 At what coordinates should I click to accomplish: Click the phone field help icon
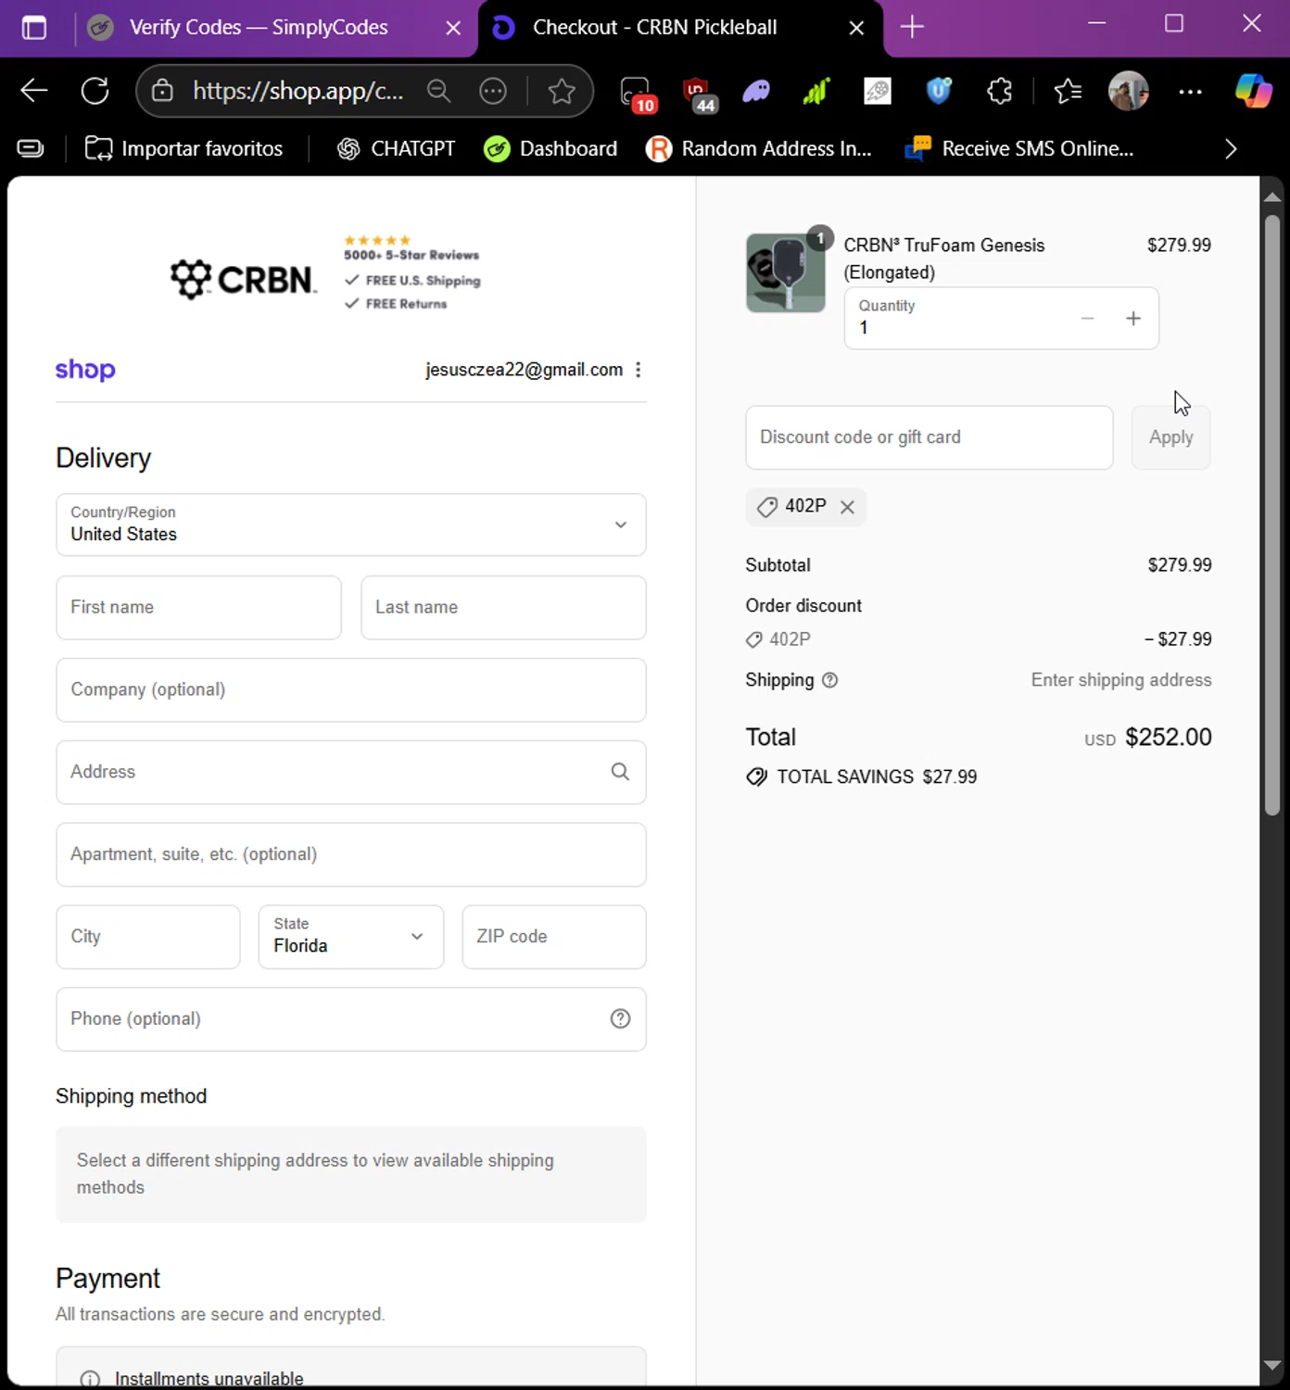pyautogui.click(x=620, y=1018)
